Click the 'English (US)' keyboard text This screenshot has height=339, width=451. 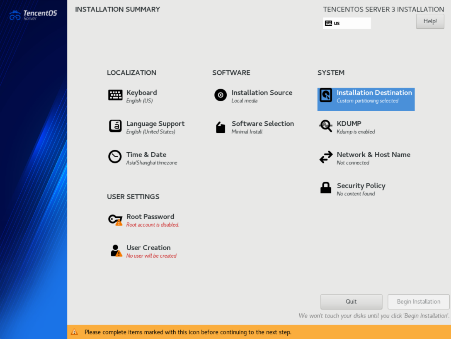click(x=139, y=101)
